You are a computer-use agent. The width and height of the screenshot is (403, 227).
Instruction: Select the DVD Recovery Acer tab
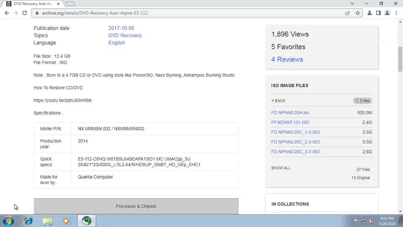[x=33, y=4]
